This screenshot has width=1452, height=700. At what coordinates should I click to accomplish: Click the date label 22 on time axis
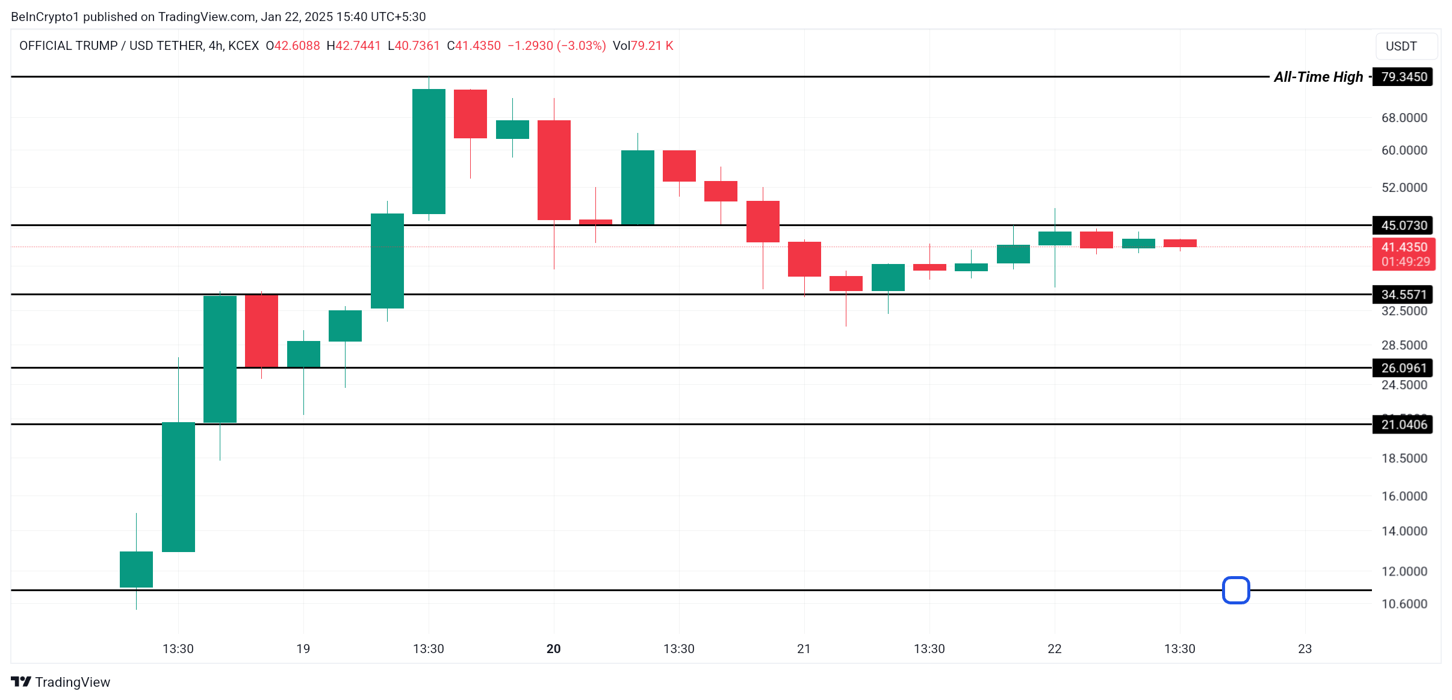(1055, 649)
